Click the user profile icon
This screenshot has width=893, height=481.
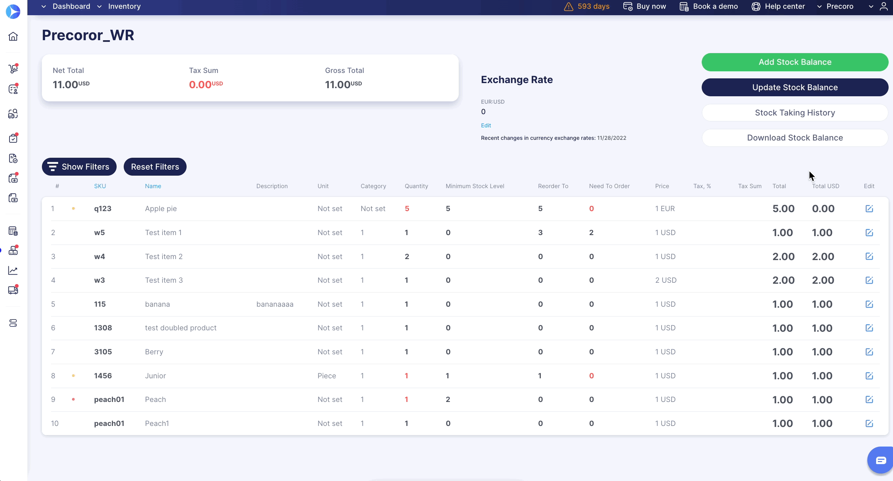coord(884,6)
